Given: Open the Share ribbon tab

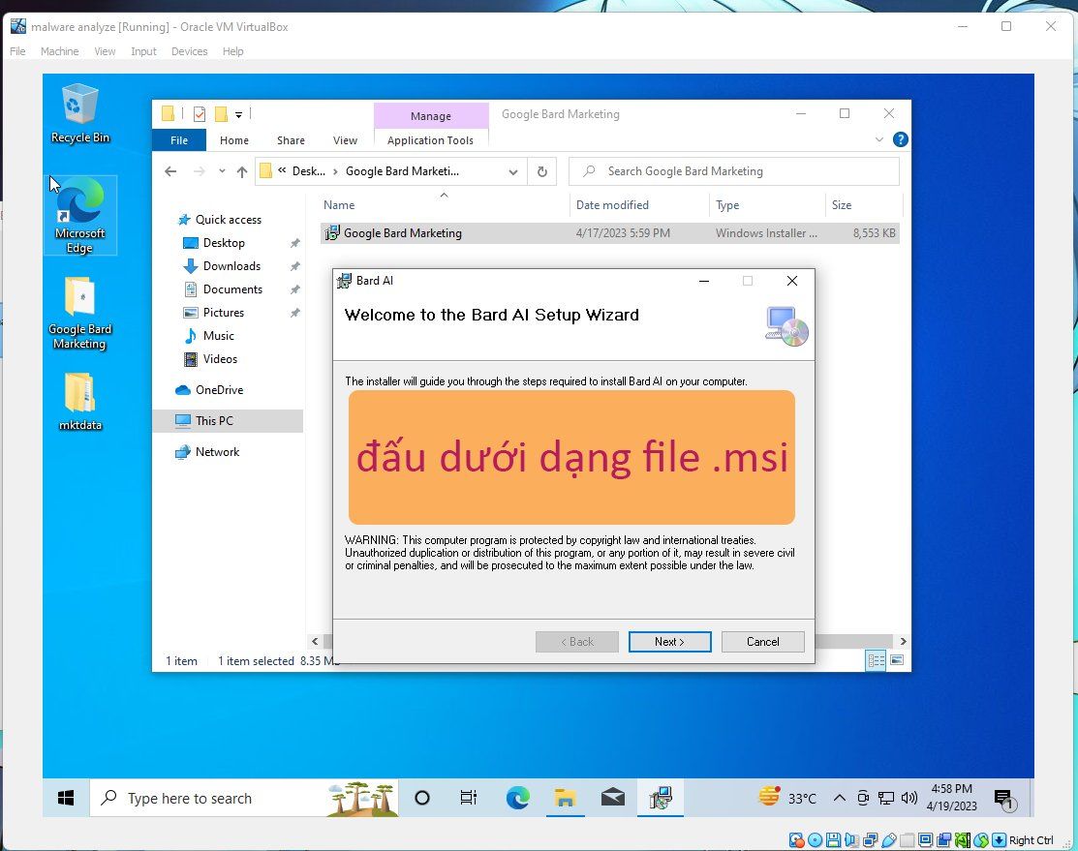Looking at the screenshot, I should [291, 140].
